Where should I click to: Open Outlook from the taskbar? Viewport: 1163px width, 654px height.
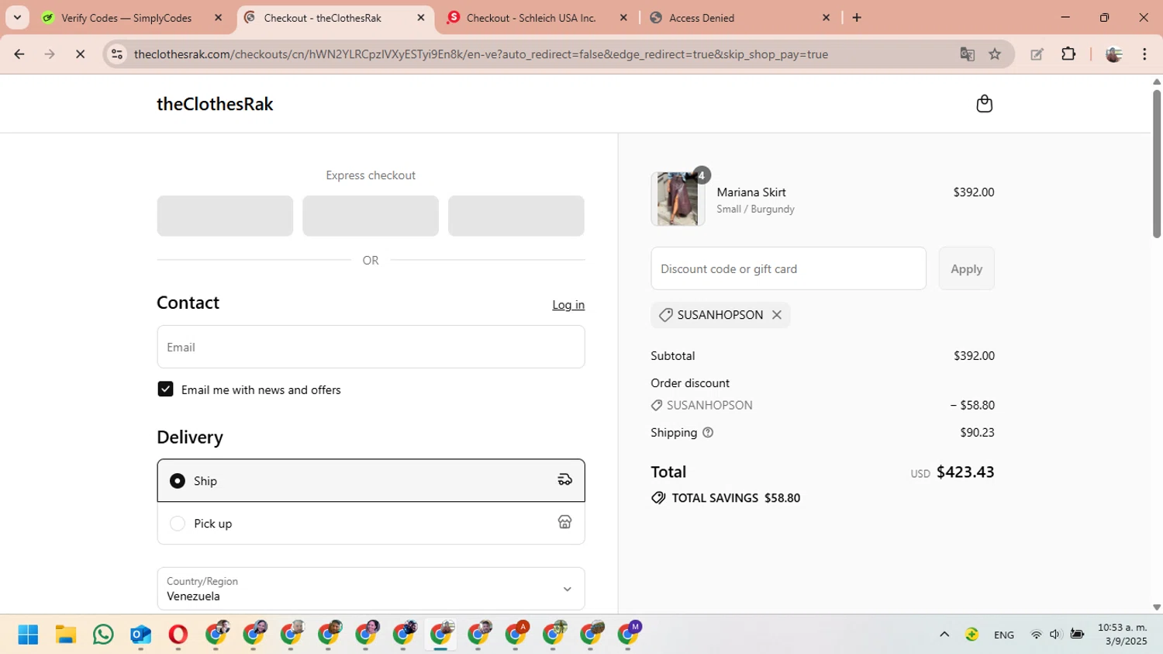[x=140, y=635]
